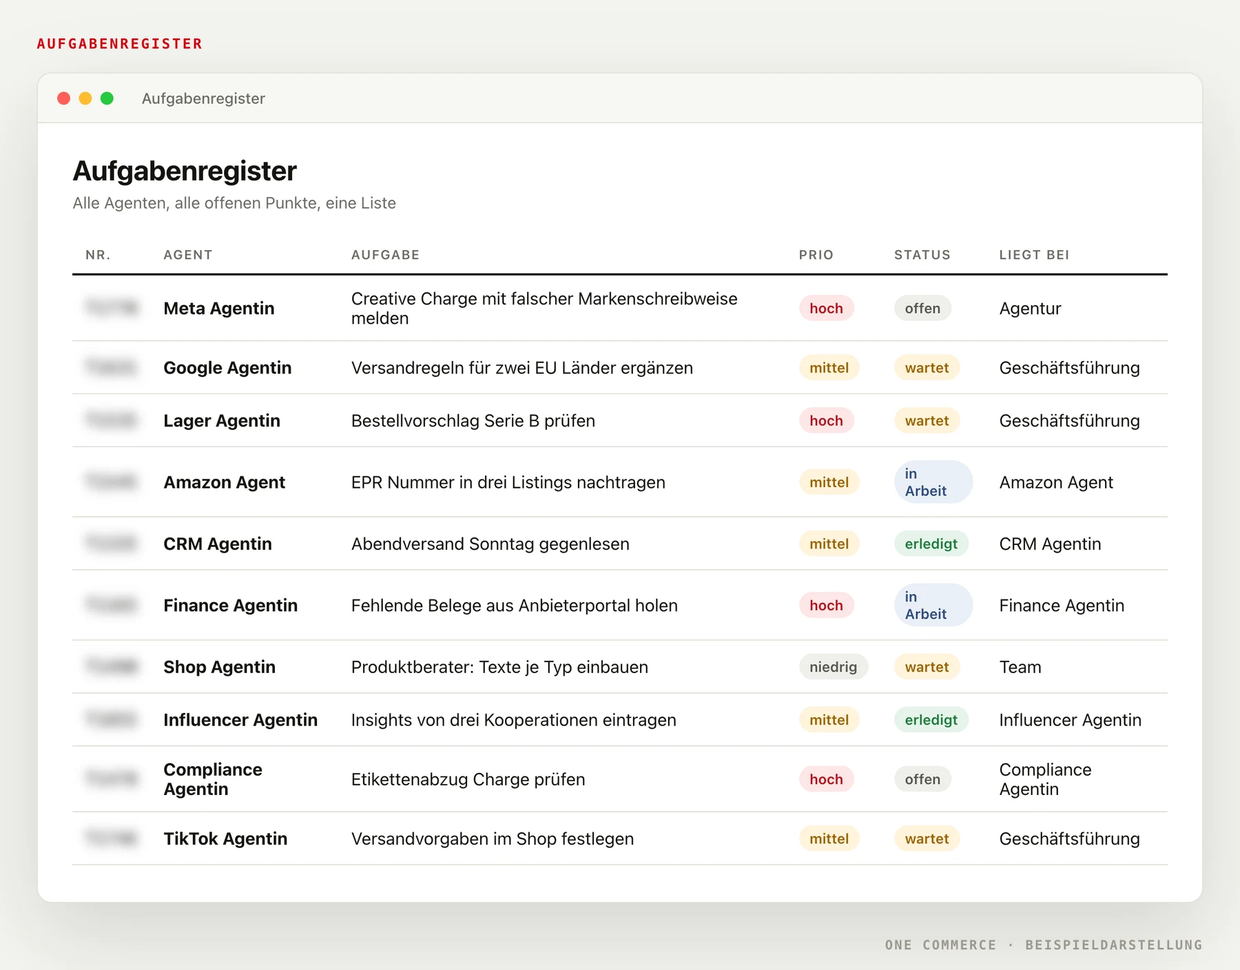Open task 'EPR Nummer in drei Listings nachtragen'

508,482
